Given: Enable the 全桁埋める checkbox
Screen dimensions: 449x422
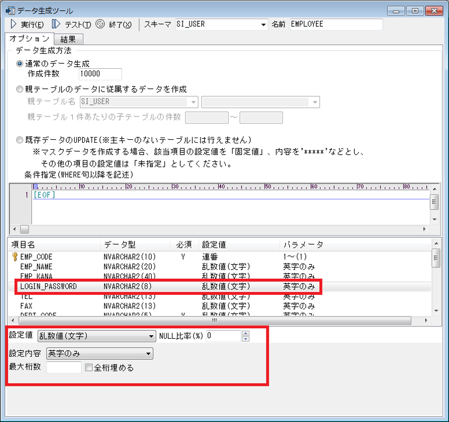Looking at the screenshot, I should (89, 368).
